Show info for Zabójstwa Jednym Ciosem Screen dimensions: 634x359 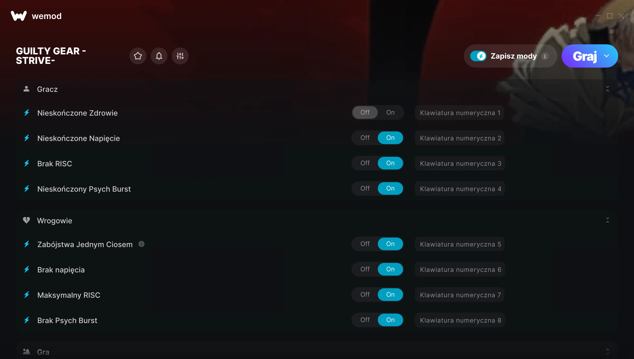pos(142,244)
